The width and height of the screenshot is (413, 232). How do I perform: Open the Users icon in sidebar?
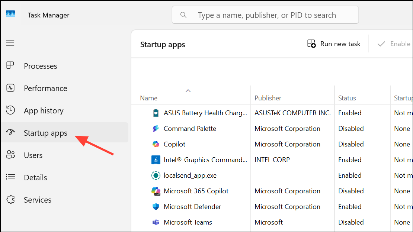10,155
